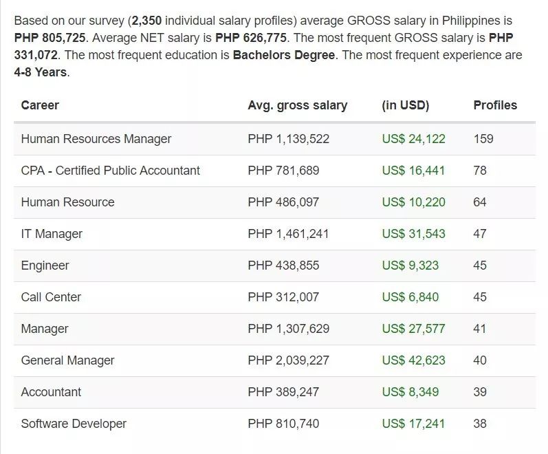Image resolution: width=548 pixels, height=454 pixels.
Task: Click the US$ 24,122 salary value
Action: [x=413, y=139]
